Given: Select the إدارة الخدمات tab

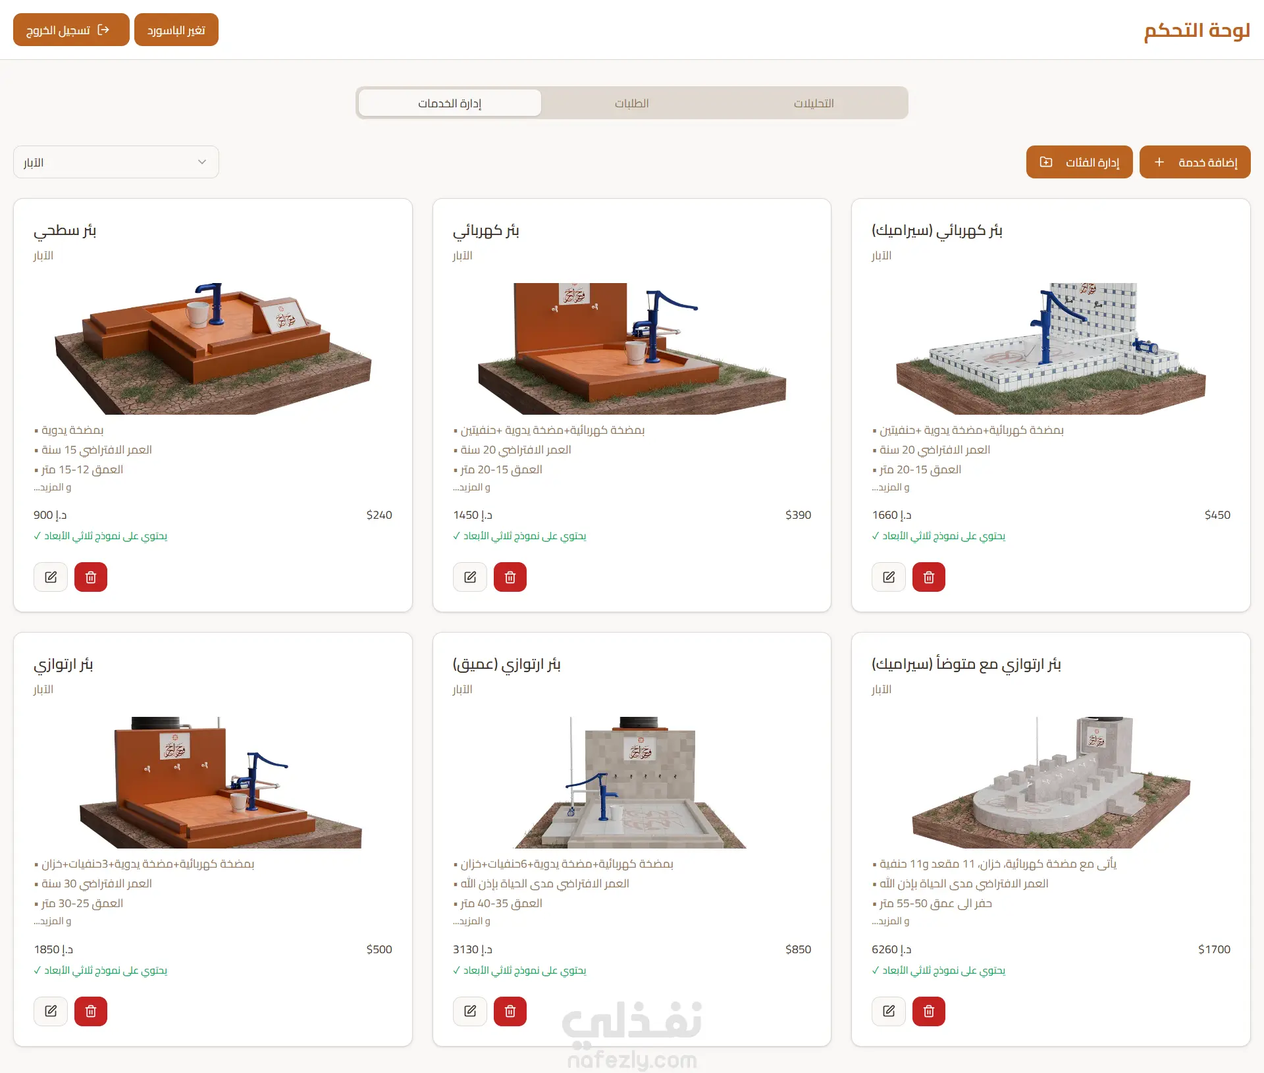Looking at the screenshot, I should click(x=450, y=103).
